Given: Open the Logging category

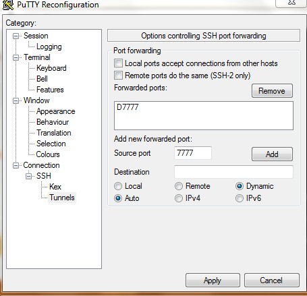Looking at the screenshot, I should click(49, 47).
